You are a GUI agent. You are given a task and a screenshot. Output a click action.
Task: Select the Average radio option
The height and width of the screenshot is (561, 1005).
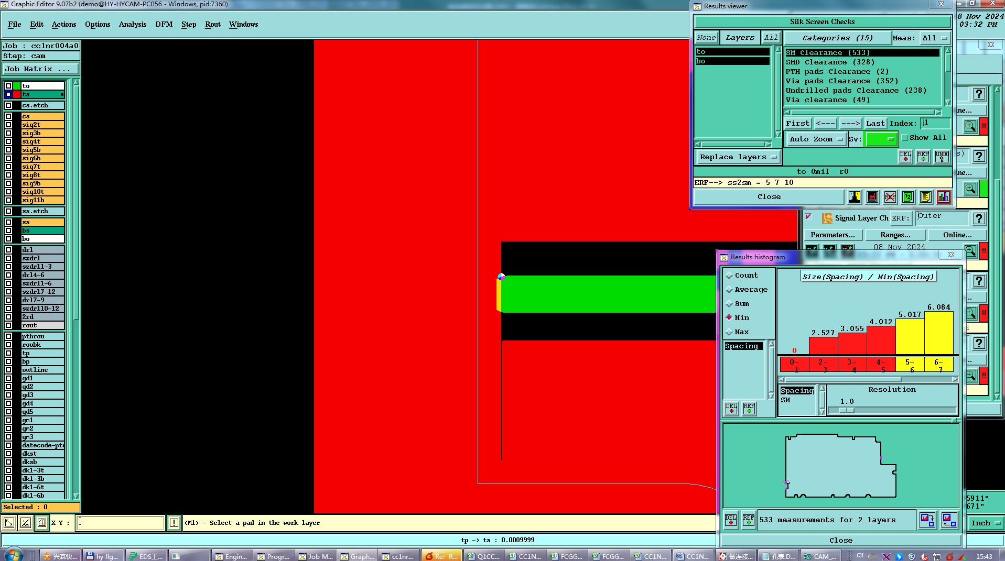tap(729, 290)
